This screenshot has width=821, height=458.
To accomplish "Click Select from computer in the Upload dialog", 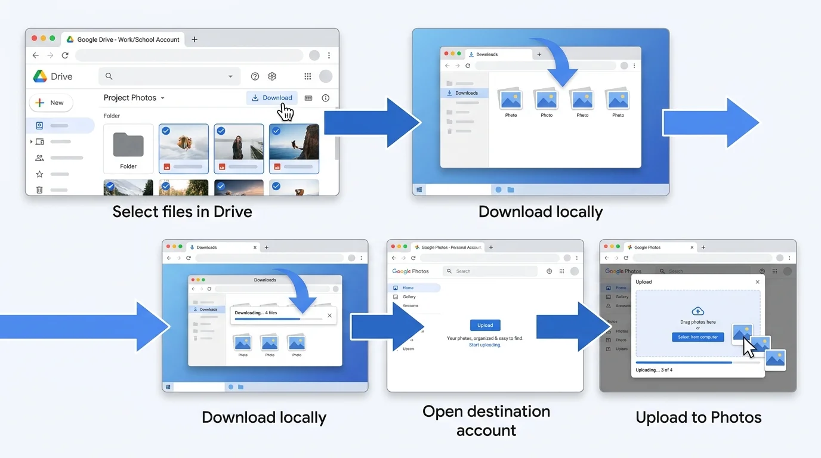I will (x=697, y=337).
